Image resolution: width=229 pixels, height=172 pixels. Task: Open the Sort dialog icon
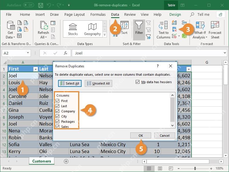tap(125, 28)
